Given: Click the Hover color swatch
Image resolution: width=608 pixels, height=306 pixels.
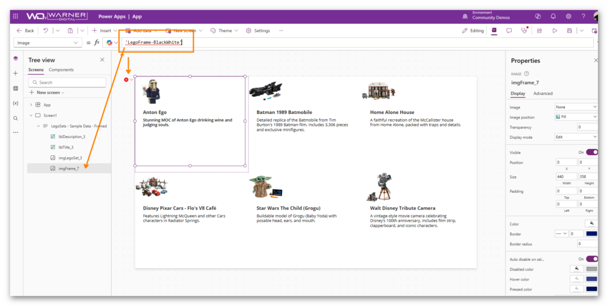Looking at the screenshot, I should coord(592,279).
